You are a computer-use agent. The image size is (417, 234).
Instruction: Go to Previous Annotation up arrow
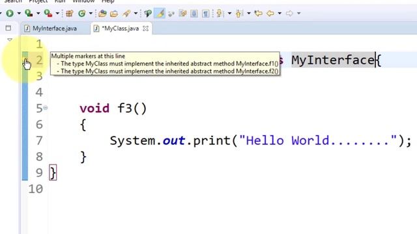[x=239, y=13]
